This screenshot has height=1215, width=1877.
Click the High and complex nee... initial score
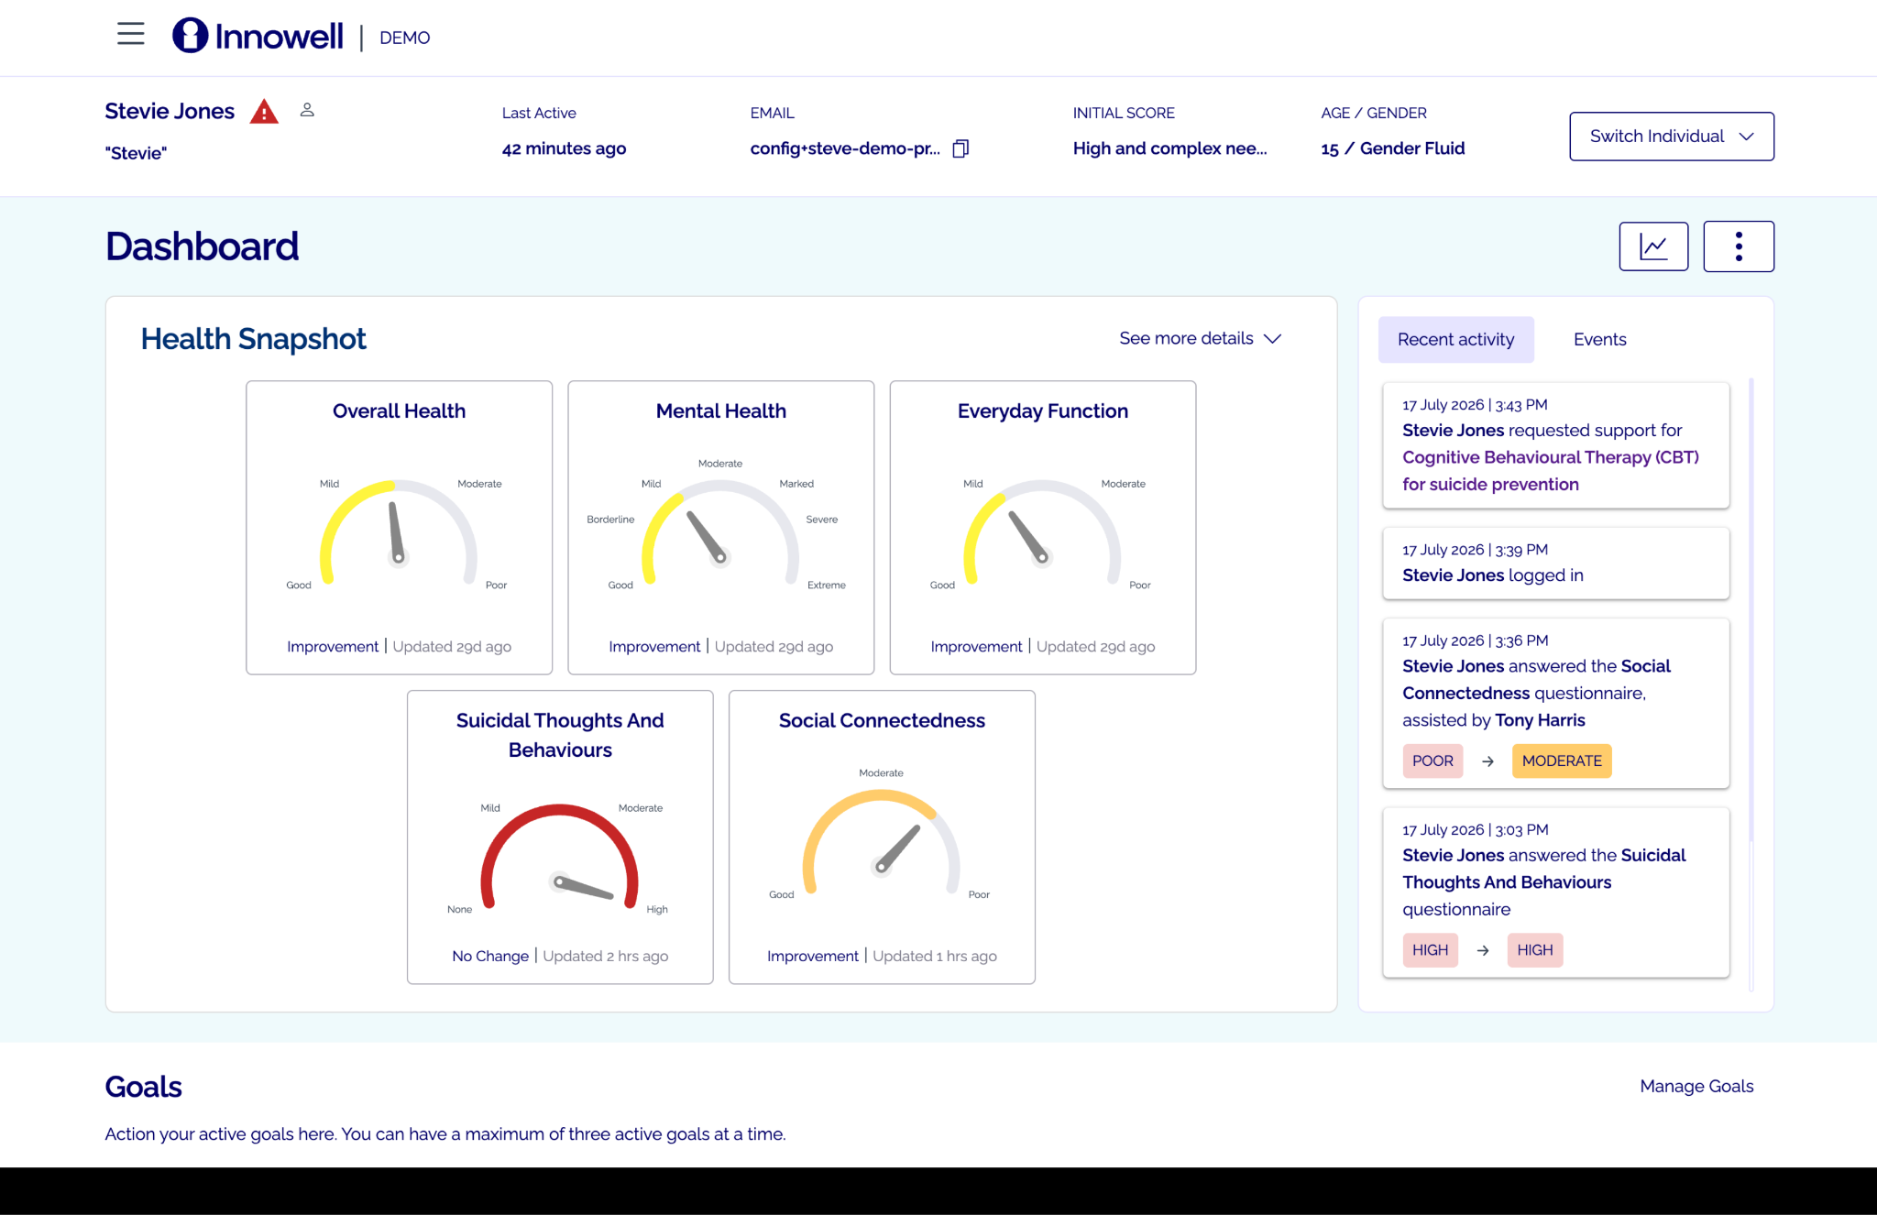pos(1170,148)
